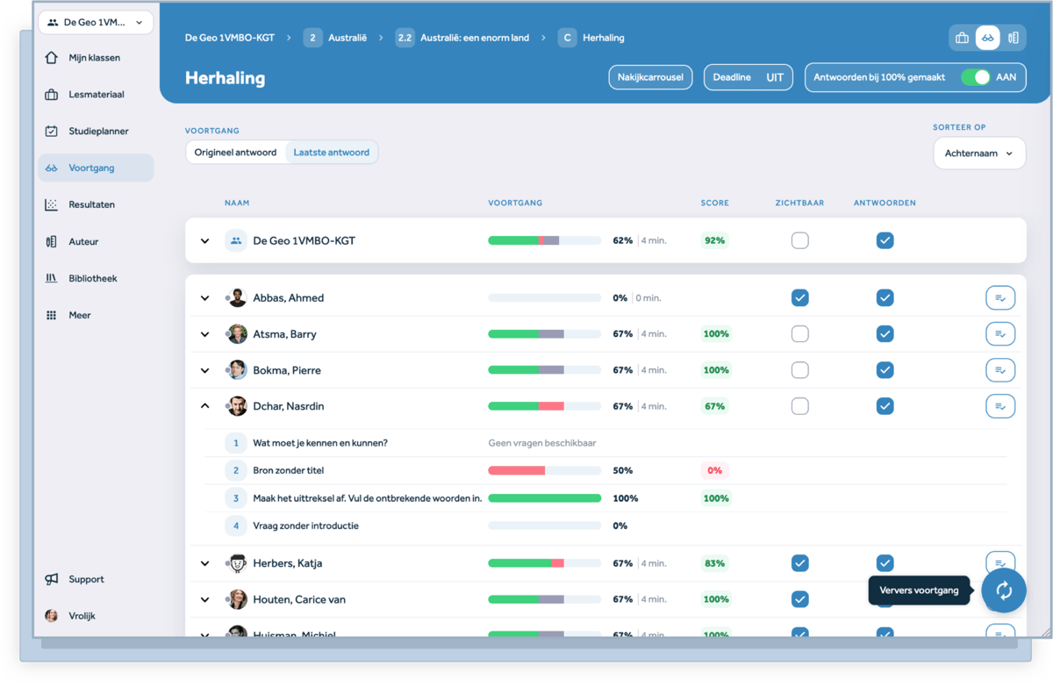
Task: Open Support via megaphone icon
Action: pyautogui.click(x=52, y=579)
